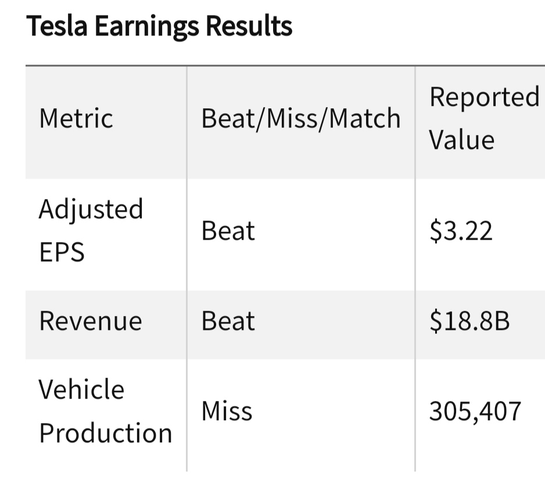Select the $18.8B revenue value
This screenshot has height=497, width=545.
tap(469, 321)
